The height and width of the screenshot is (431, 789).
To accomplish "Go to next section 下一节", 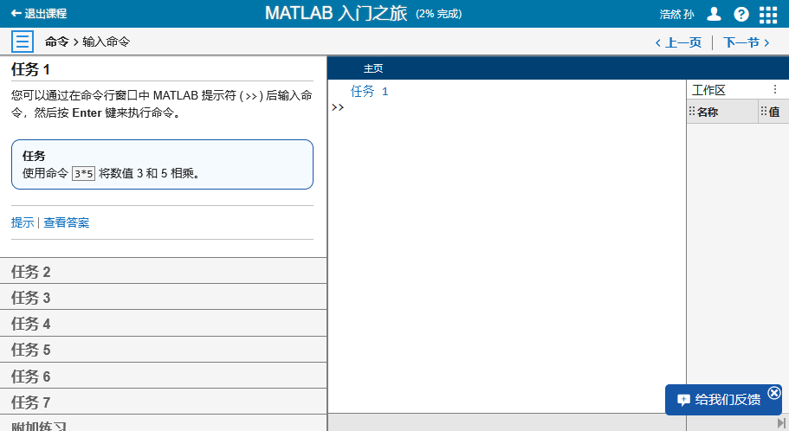I will (x=747, y=42).
